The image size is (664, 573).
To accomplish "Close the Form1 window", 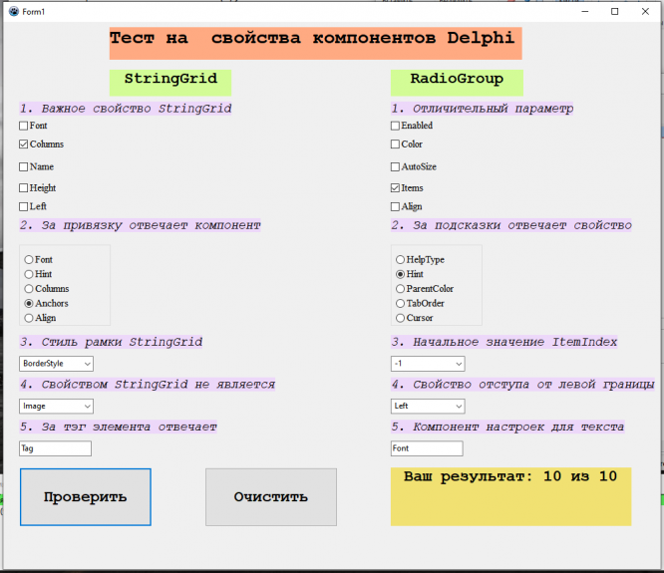I will (645, 11).
